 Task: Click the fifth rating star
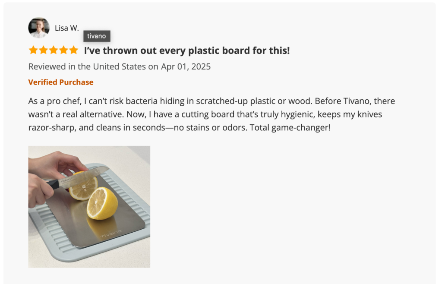(73, 50)
